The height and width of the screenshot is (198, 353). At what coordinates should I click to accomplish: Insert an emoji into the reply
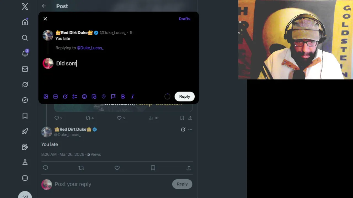pos(84,97)
